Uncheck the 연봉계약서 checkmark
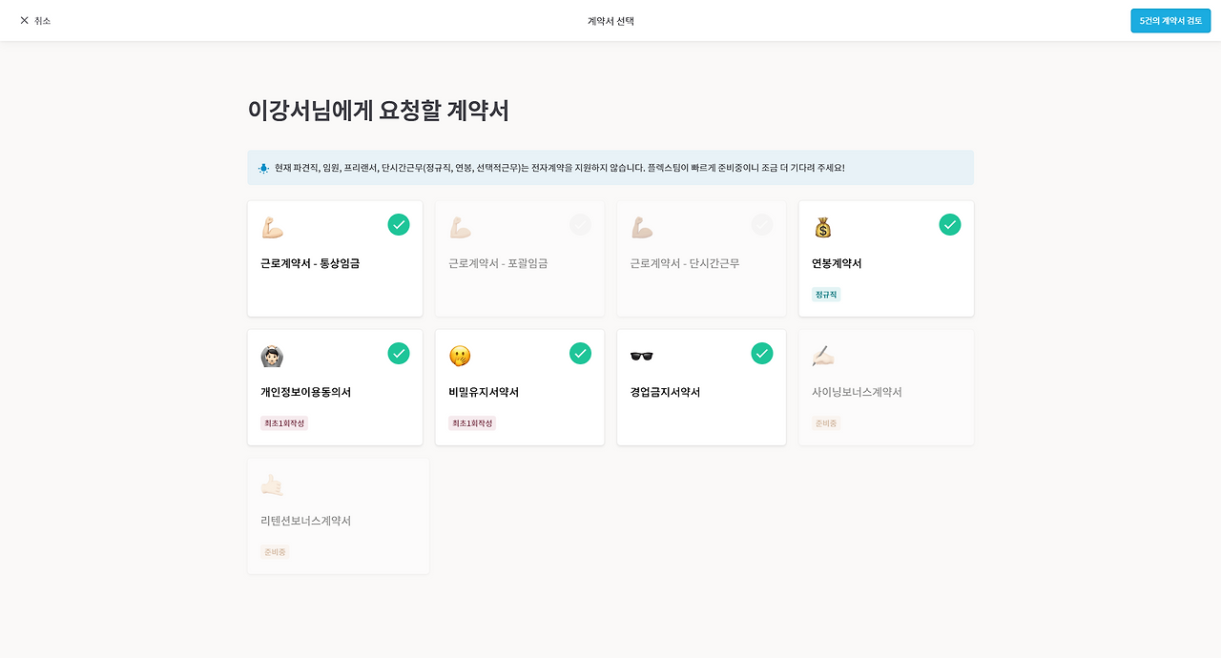1221x658 pixels. click(949, 224)
